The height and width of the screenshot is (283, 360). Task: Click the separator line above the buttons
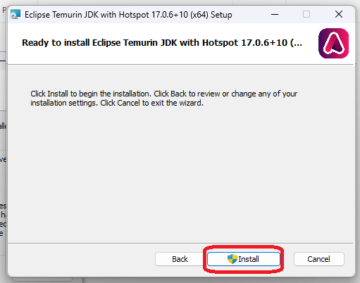(x=180, y=243)
